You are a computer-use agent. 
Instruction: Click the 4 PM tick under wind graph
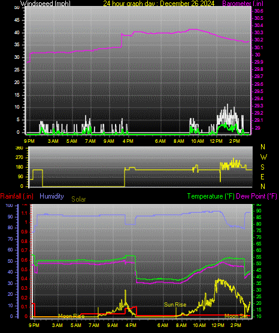[128, 141]
